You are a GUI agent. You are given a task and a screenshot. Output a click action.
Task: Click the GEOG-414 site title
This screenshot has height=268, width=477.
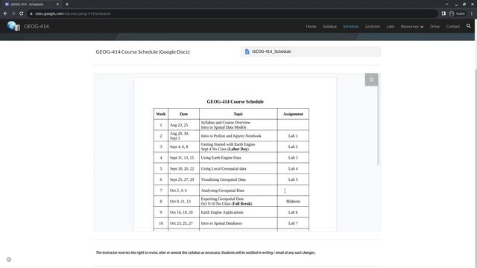click(x=37, y=27)
